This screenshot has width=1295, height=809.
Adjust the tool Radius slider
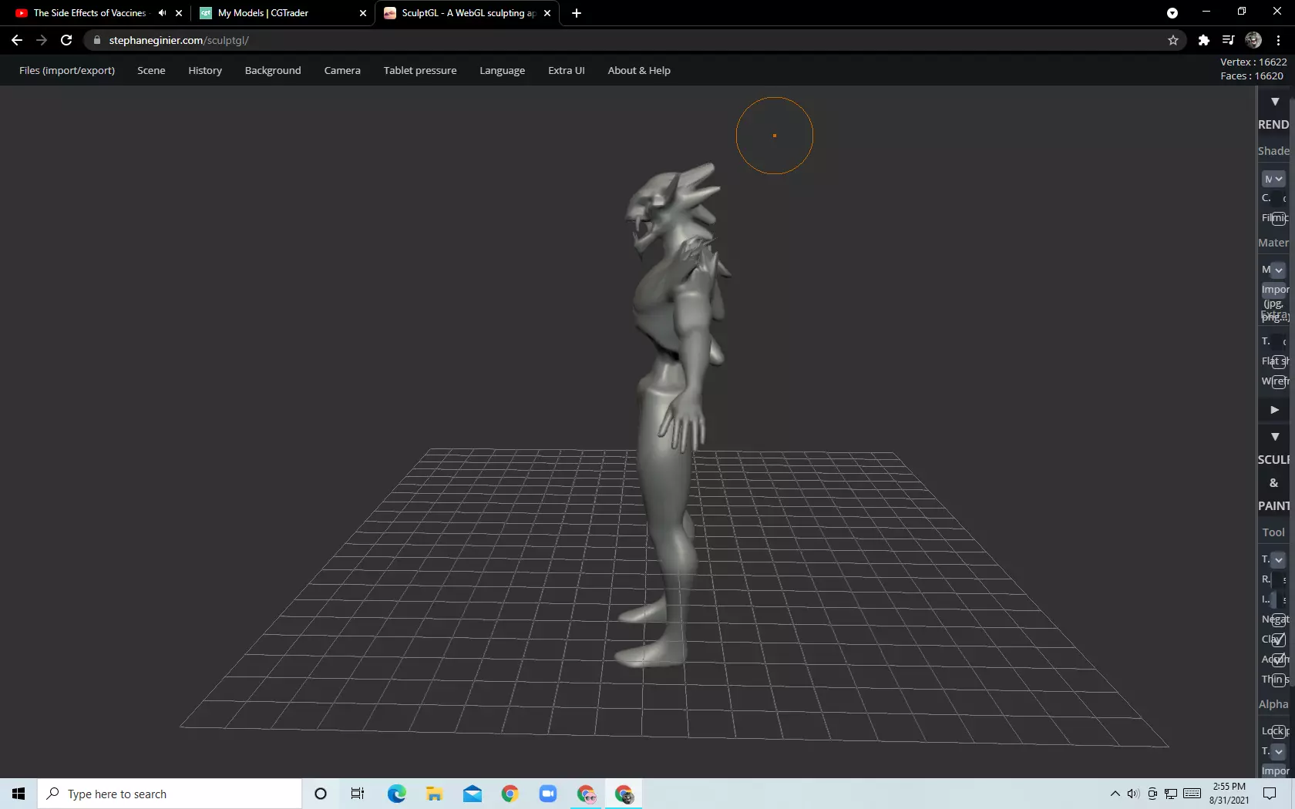pyautogui.click(x=1278, y=579)
